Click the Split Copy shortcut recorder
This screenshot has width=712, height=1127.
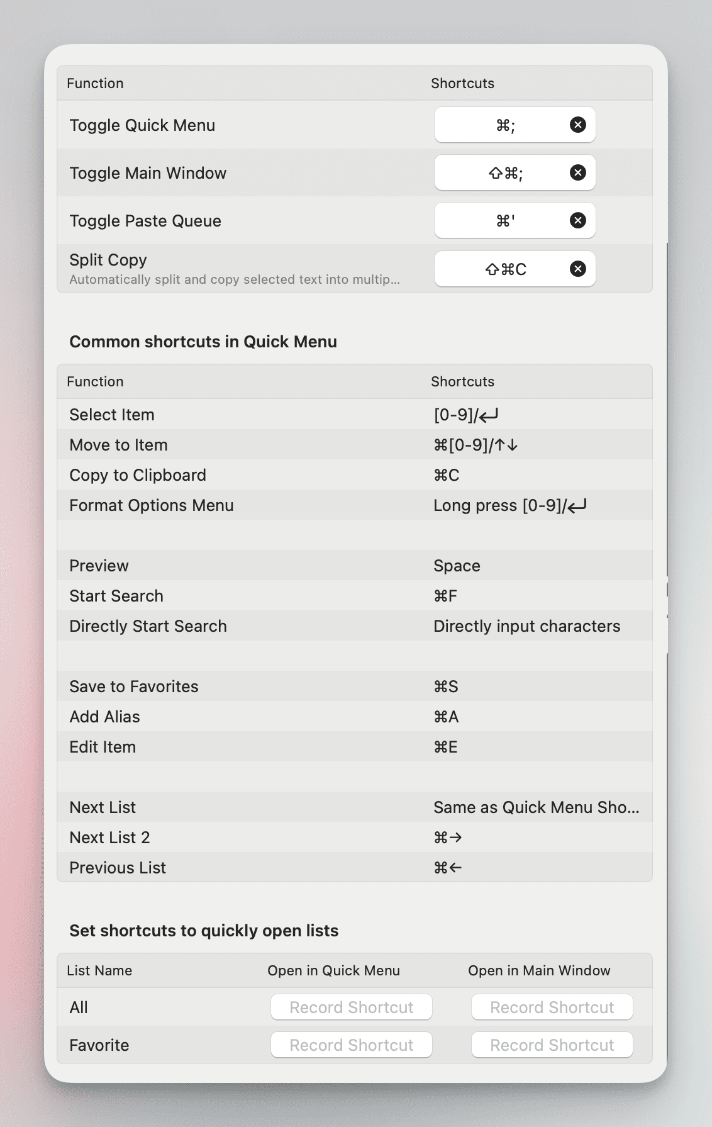pos(504,269)
